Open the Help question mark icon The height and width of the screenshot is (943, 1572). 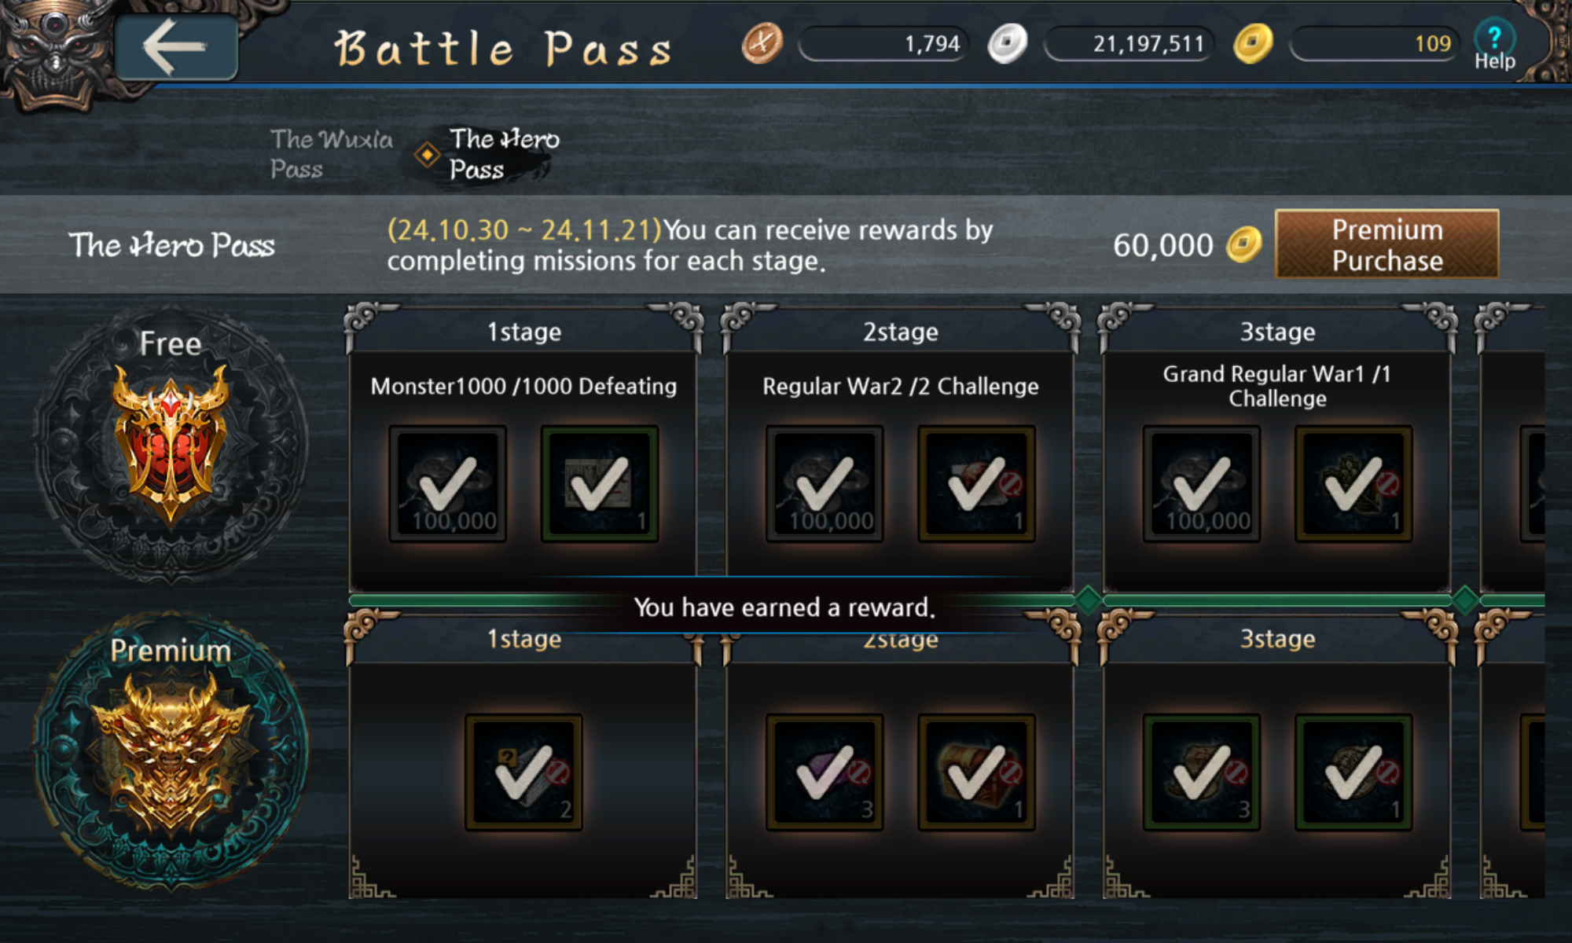(x=1494, y=45)
